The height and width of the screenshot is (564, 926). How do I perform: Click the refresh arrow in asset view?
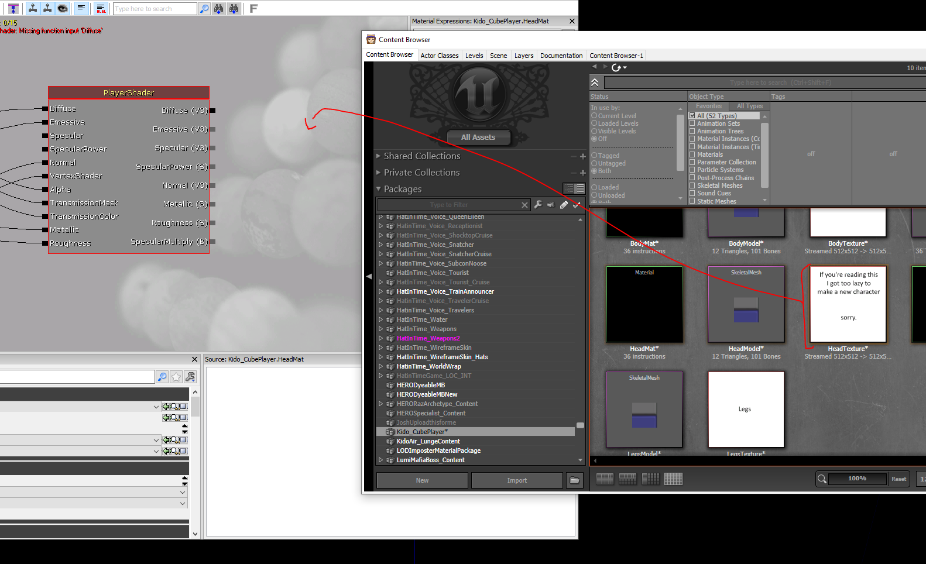tap(617, 67)
